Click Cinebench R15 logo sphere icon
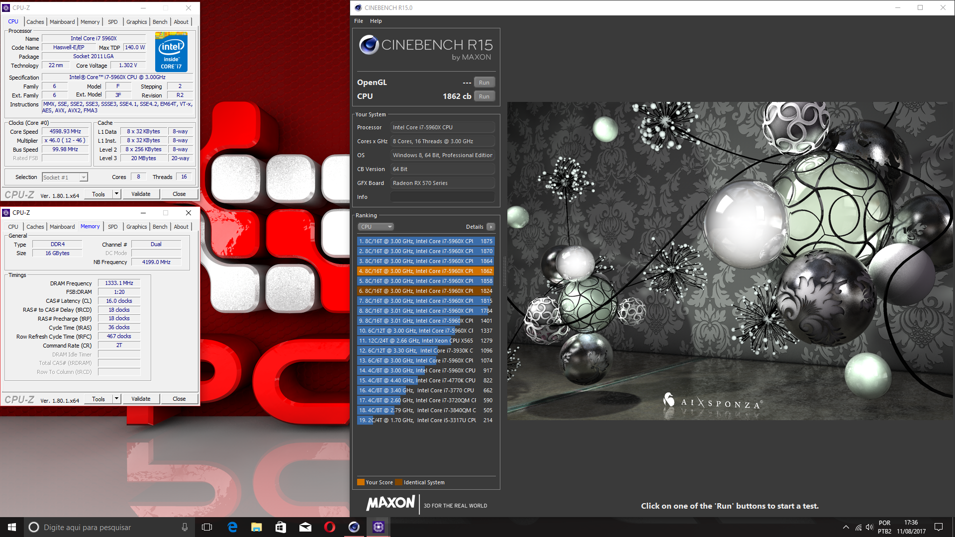The height and width of the screenshot is (537, 955). 369,45
